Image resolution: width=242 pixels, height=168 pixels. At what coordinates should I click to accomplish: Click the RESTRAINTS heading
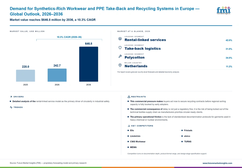pos(138,97)
